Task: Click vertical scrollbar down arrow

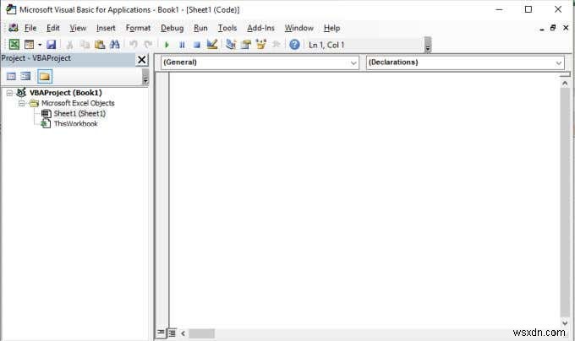Action: (x=565, y=323)
